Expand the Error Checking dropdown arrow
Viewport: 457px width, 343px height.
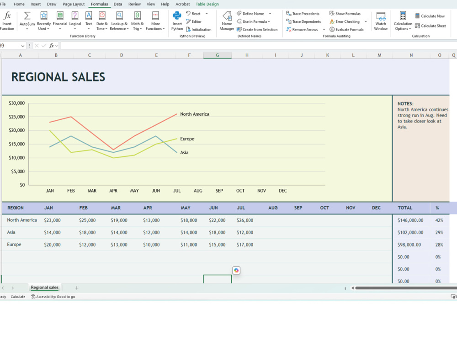coord(366,21)
